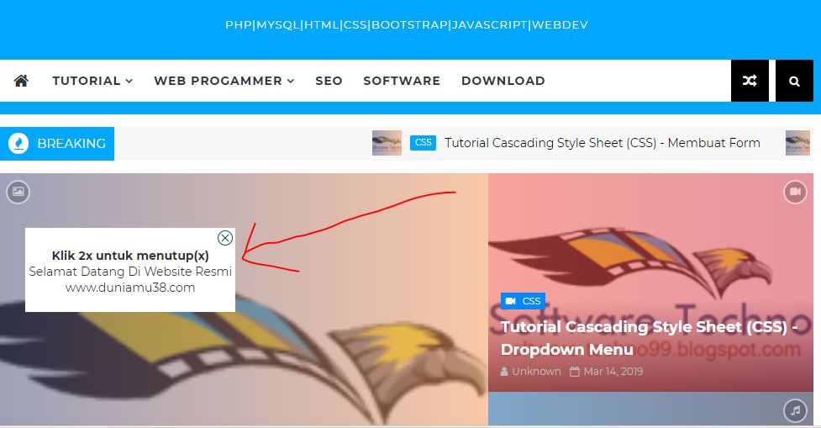The width and height of the screenshot is (821, 428).
Task: Click the image icon on left banner
Action: click(x=18, y=192)
